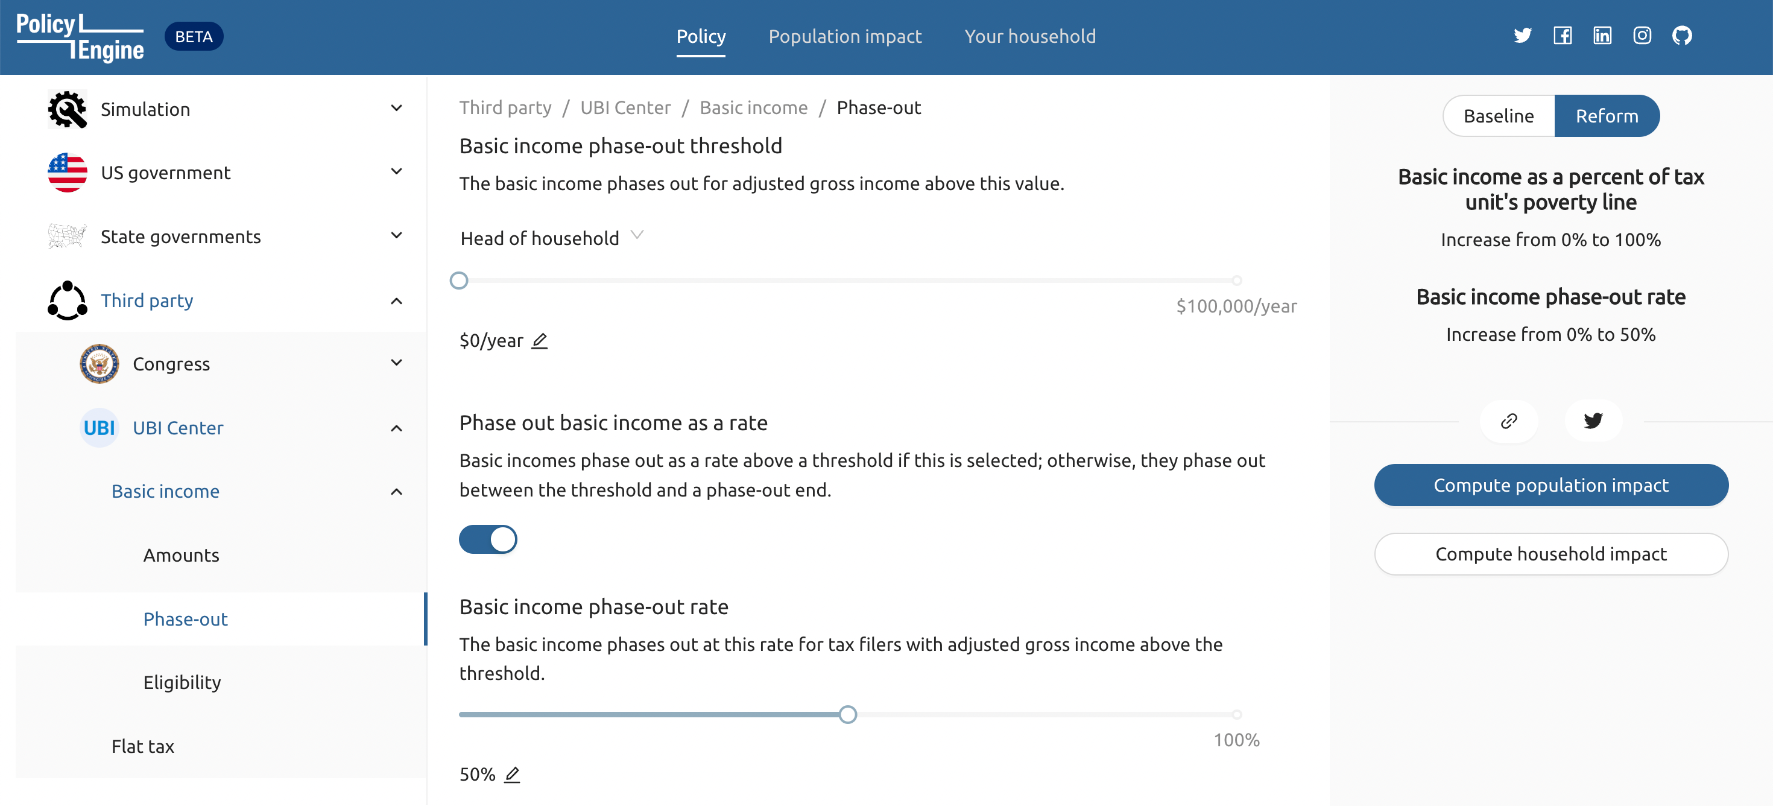This screenshot has width=1773, height=806.
Task: Click the 100% slider maximum label
Action: point(1236,740)
